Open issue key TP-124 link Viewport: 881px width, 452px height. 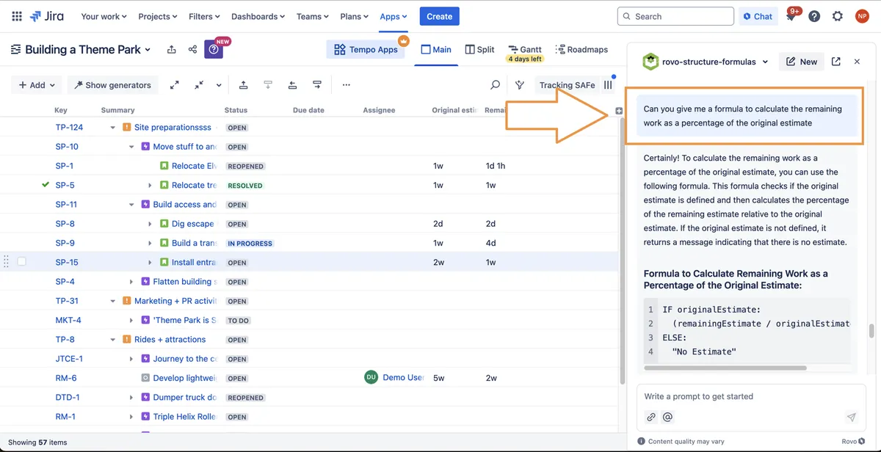[69, 127]
